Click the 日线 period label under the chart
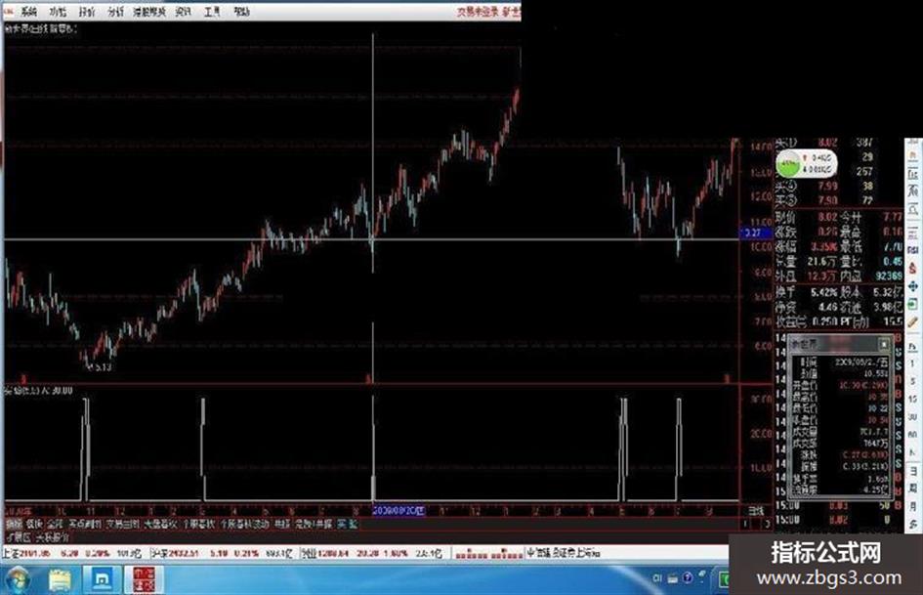 click(756, 511)
